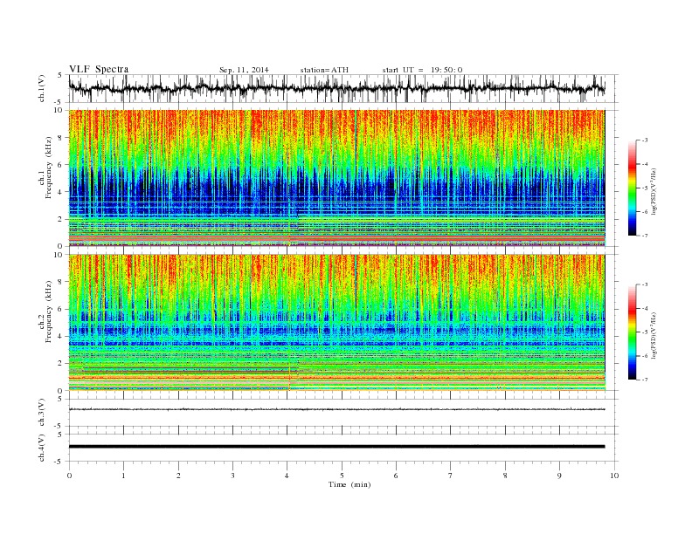Click the "9" tick on the time axis
Screen dimensions: 692x534
click(559, 476)
